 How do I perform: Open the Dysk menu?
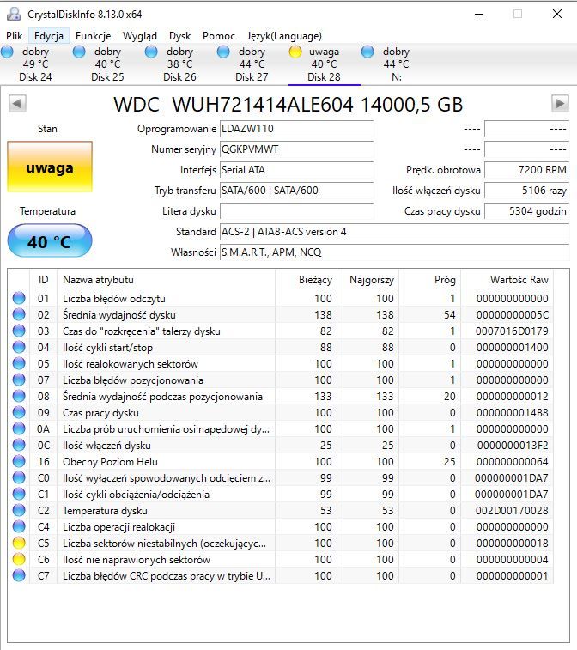point(179,36)
